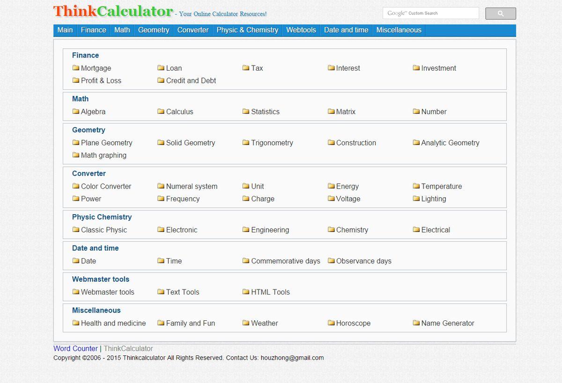Open the Electrical category link
Viewport: 562px width, 383px height.
click(436, 230)
